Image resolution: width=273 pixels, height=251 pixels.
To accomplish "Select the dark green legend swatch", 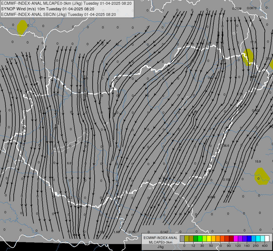I will point(196,238).
